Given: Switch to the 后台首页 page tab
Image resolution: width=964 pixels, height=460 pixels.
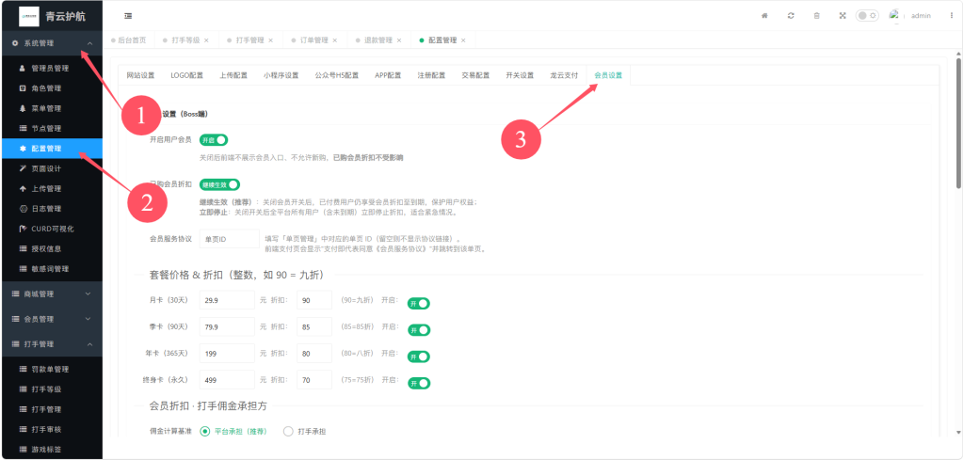Looking at the screenshot, I should click(x=128, y=40).
